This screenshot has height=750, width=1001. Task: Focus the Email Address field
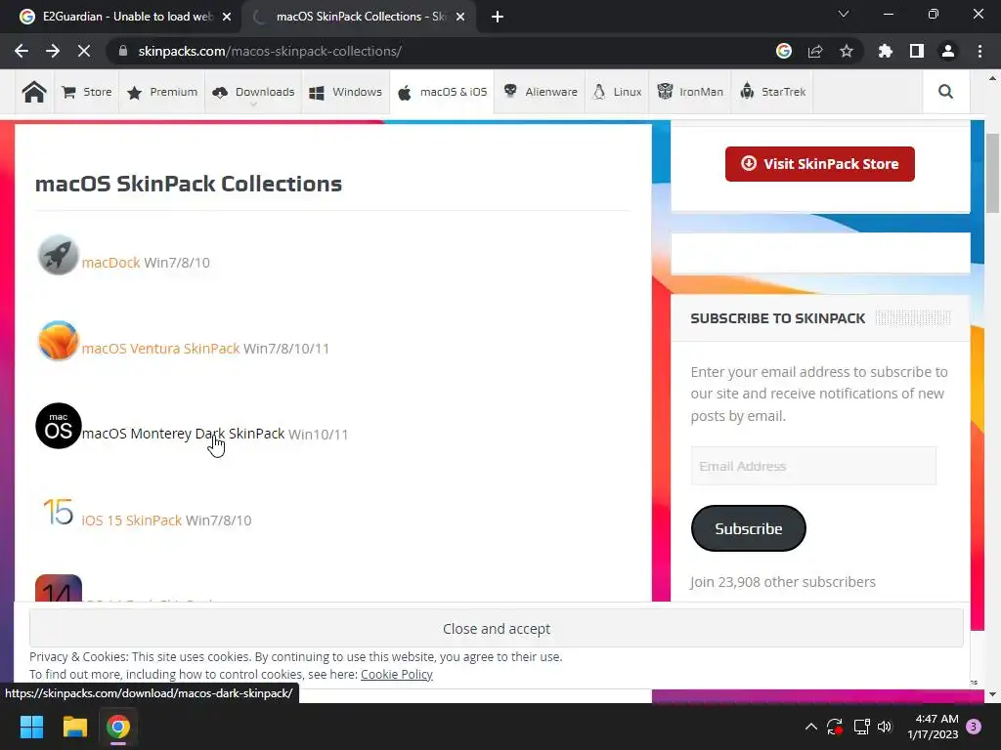click(x=813, y=466)
